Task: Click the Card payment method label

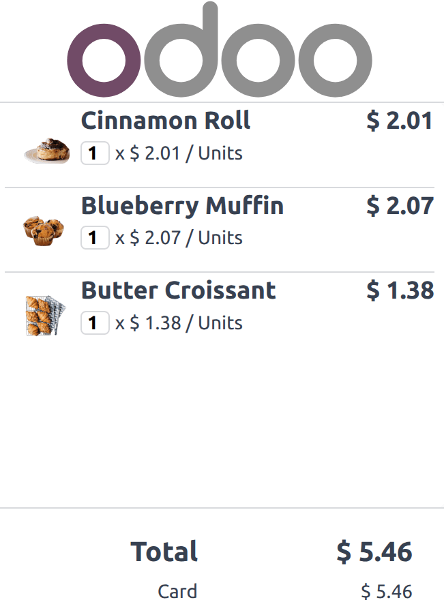Action: pyautogui.click(x=177, y=591)
